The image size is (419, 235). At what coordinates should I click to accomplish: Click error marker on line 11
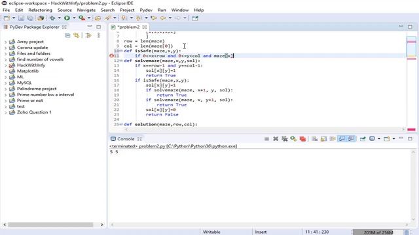(x=112, y=55)
